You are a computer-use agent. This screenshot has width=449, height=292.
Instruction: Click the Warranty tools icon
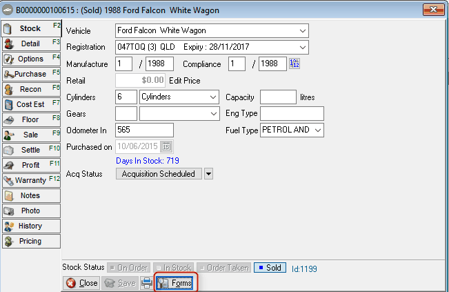(x=8, y=181)
